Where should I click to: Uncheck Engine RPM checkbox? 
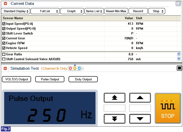(4, 43)
